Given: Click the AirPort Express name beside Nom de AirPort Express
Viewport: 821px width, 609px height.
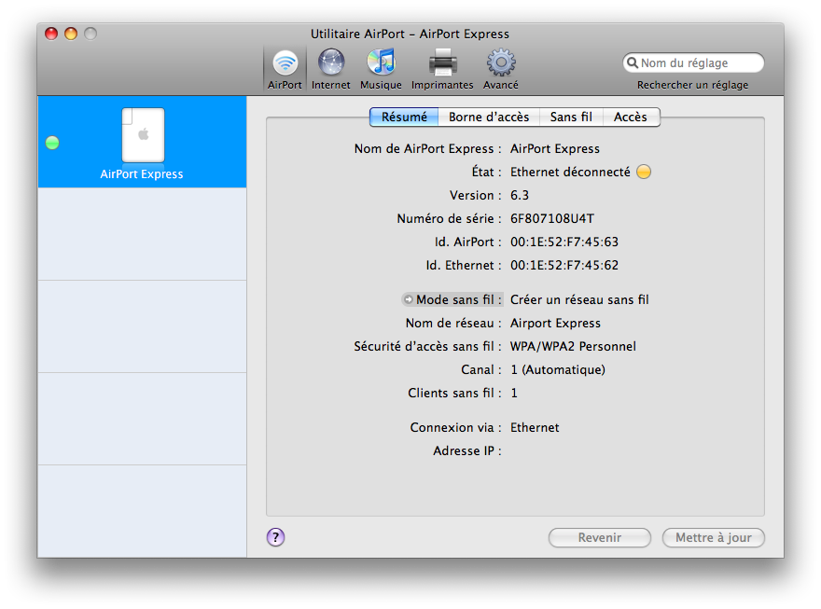Looking at the screenshot, I should (x=554, y=148).
